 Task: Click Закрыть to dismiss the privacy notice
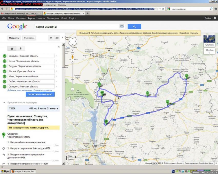[x=194, y=33]
